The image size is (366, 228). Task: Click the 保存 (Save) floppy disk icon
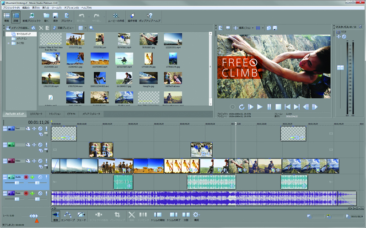tap(55, 16)
